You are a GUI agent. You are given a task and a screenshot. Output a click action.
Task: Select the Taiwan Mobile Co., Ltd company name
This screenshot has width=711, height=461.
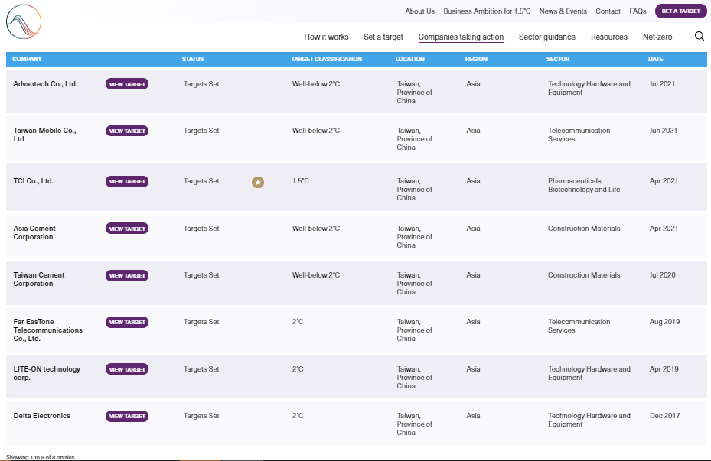coord(45,135)
